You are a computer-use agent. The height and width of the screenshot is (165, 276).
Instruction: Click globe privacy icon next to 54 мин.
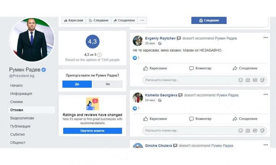160,100
